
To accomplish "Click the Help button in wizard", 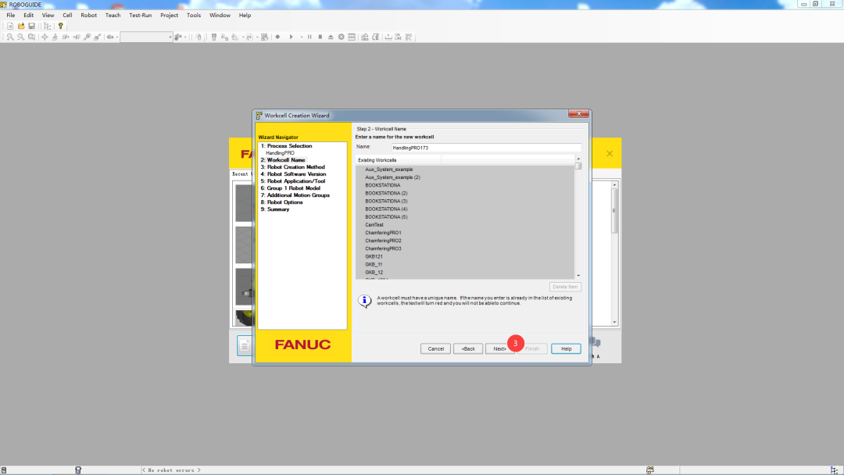I will (566, 348).
